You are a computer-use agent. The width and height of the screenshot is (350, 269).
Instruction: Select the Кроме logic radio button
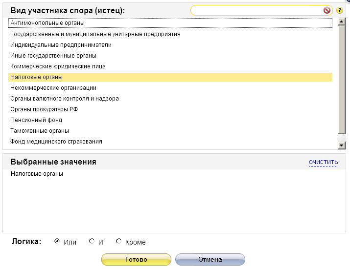[x=118, y=241]
